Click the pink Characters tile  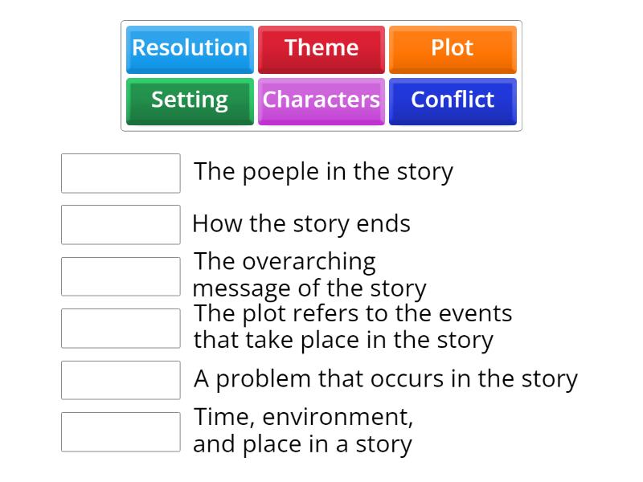321,100
